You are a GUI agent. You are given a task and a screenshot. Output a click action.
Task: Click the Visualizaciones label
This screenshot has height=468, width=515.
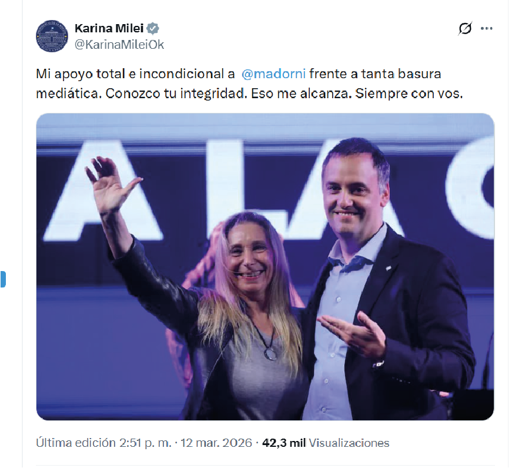pyautogui.click(x=349, y=443)
